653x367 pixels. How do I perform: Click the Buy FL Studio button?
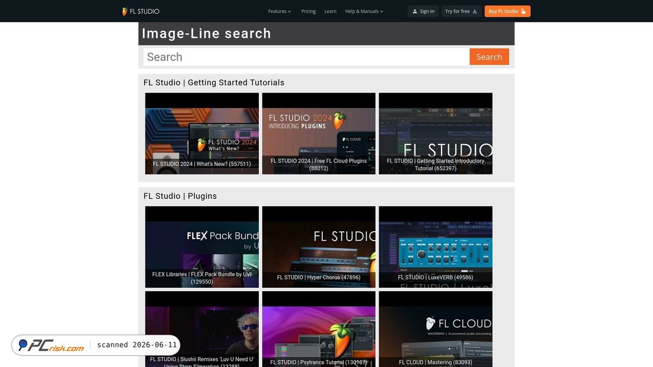pos(507,11)
